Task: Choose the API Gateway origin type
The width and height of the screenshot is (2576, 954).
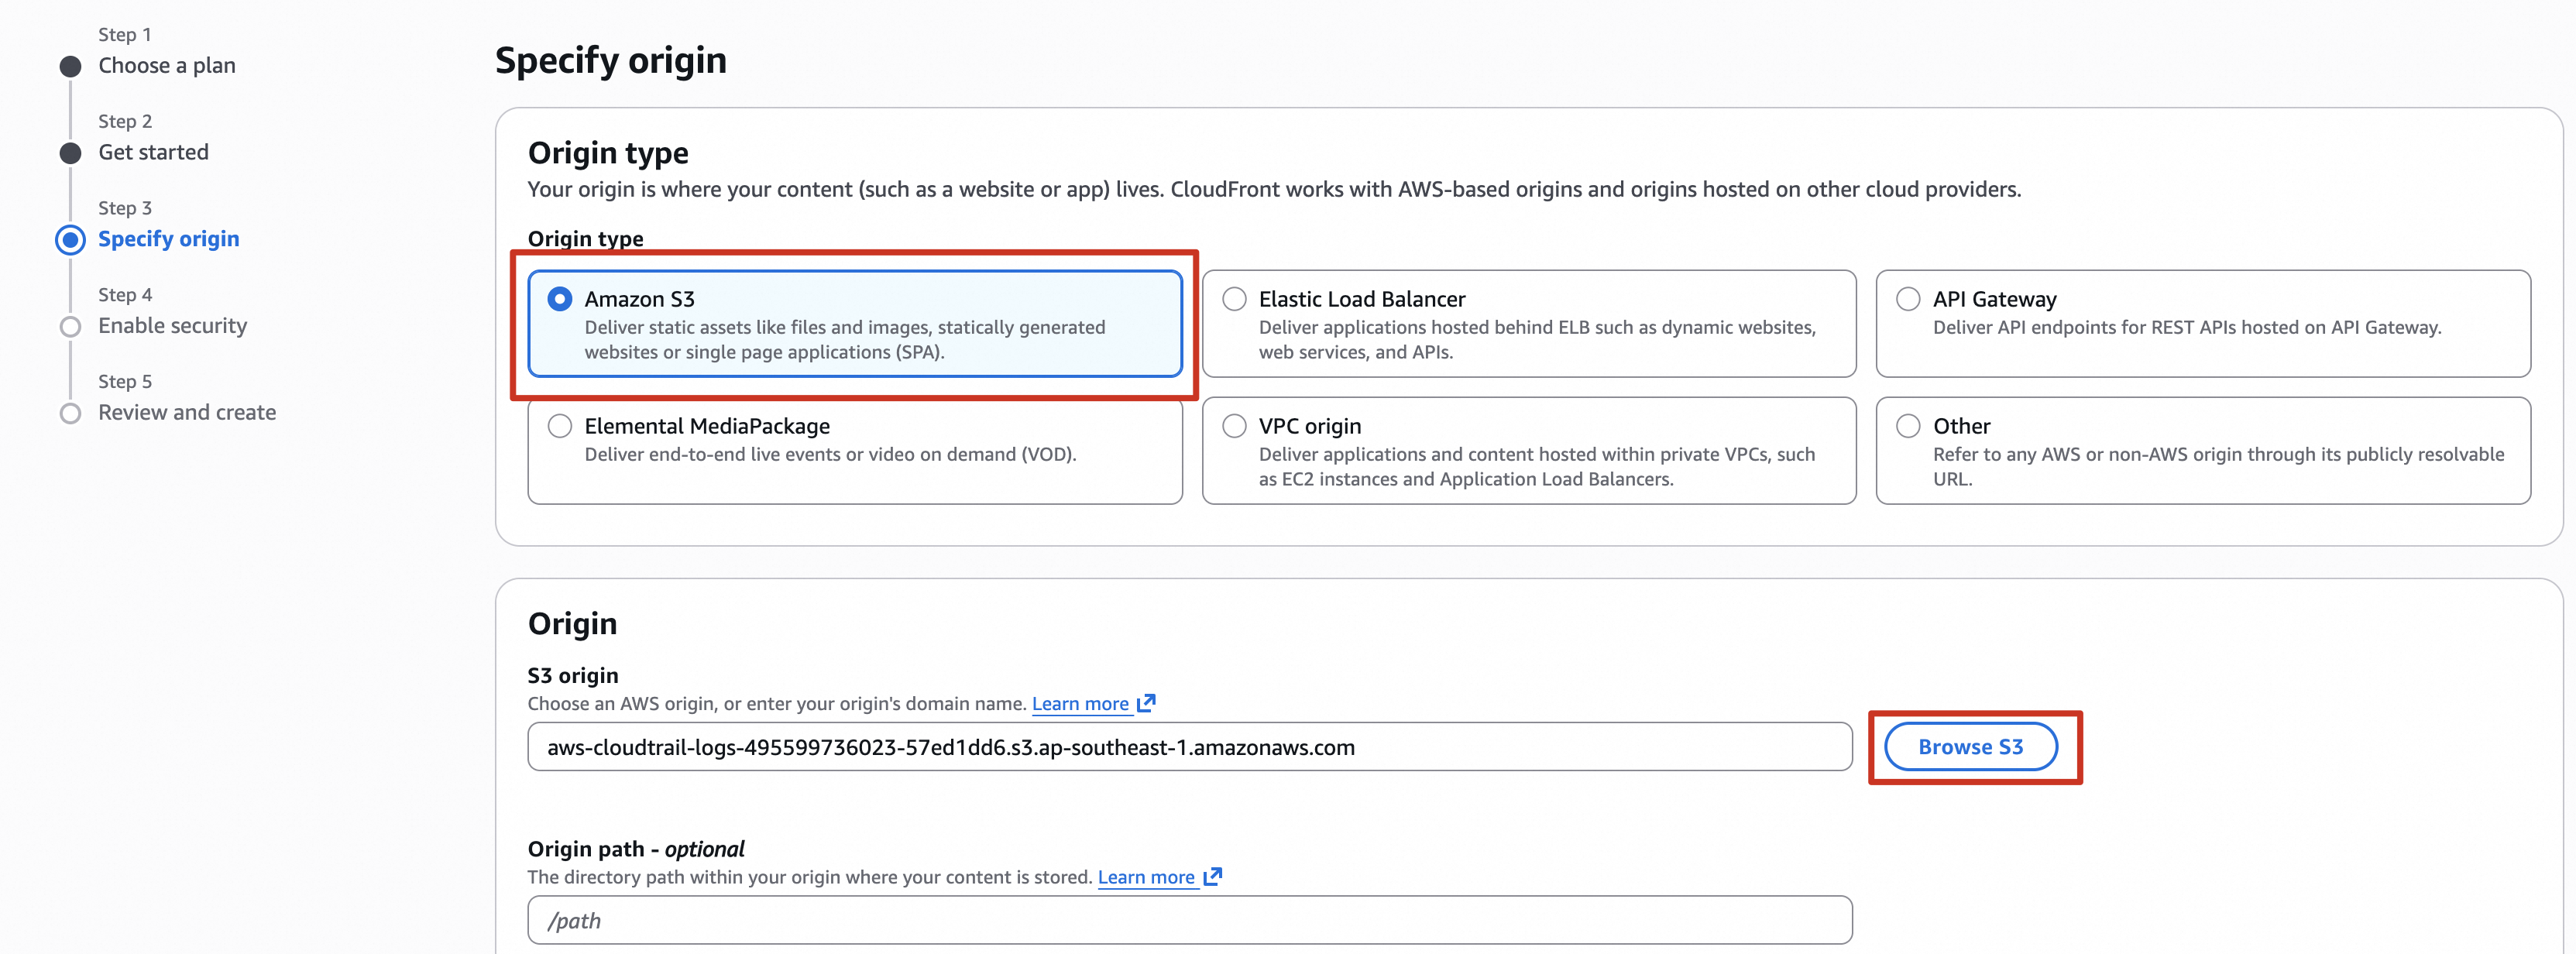Action: point(1908,299)
